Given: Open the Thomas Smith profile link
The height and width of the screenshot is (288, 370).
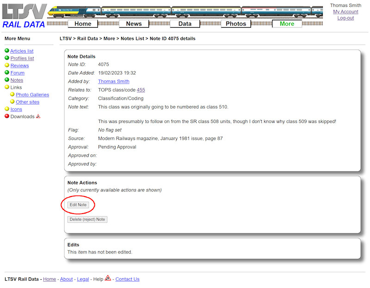Looking at the screenshot, I should tap(113, 81).
